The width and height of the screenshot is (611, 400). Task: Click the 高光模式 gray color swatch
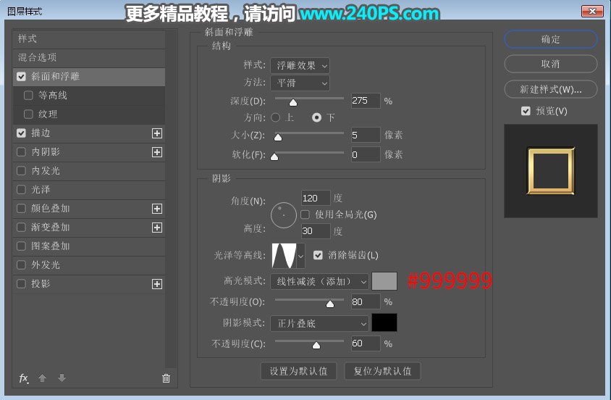click(x=384, y=281)
